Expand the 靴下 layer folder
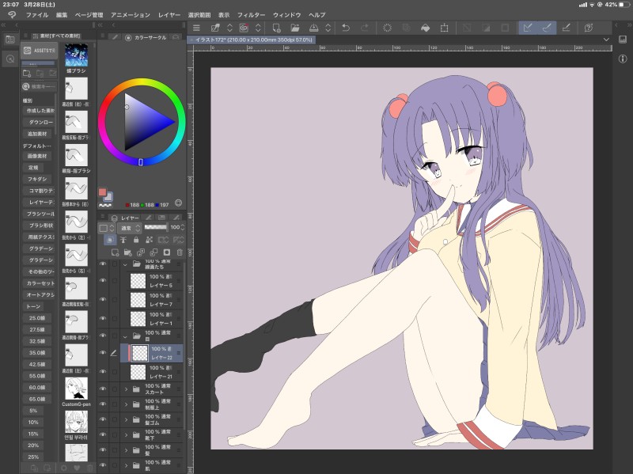633x474 pixels. pyautogui.click(x=126, y=435)
